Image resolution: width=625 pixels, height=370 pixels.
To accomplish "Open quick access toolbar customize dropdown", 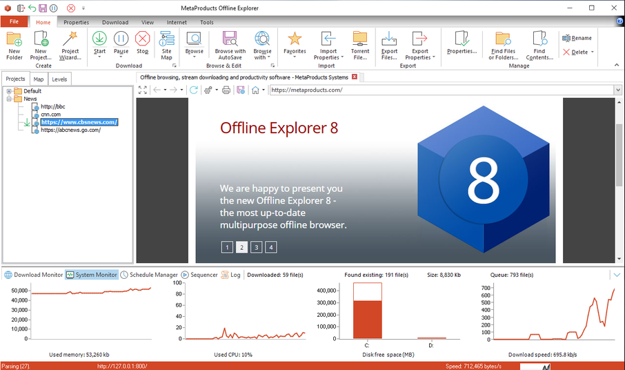I will pyautogui.click(x=83, y=8).
